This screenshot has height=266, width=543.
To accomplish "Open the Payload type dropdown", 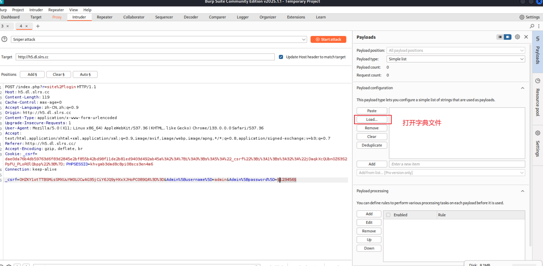I will coord(456,59).
